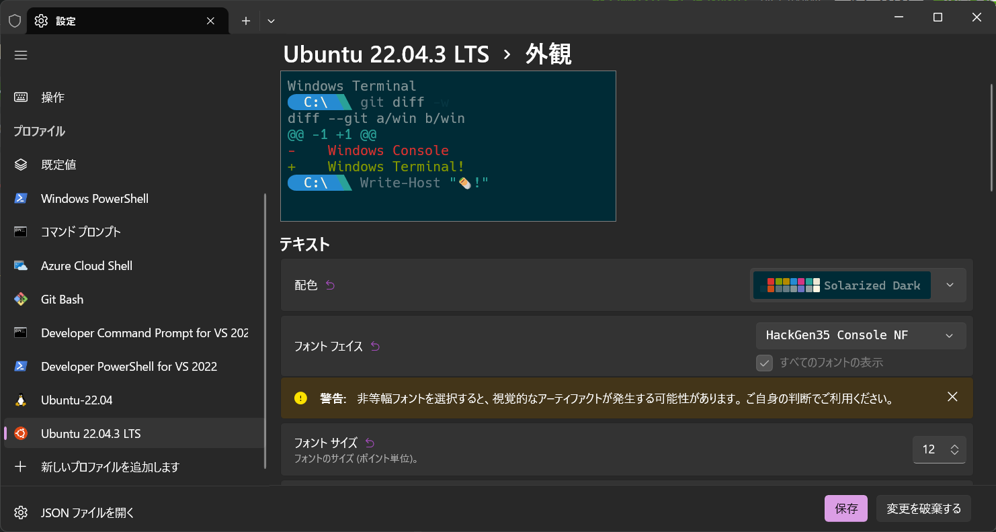Click the 配色 label

(x=306, y=285)
